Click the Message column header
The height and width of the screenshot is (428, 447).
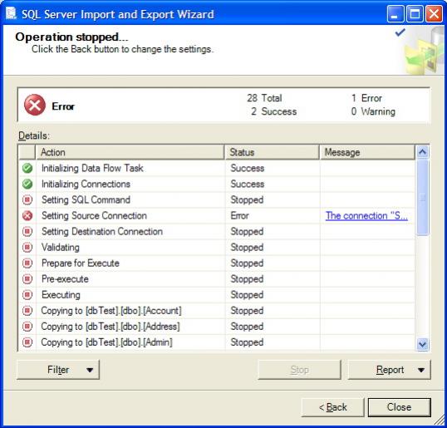click(367, 152)
